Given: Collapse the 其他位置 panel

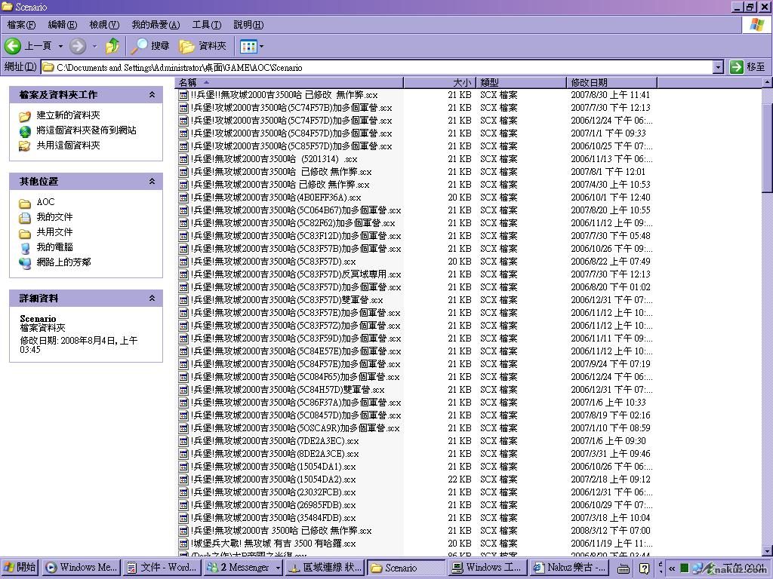Looking at the screenshot, I should point(152,181).
